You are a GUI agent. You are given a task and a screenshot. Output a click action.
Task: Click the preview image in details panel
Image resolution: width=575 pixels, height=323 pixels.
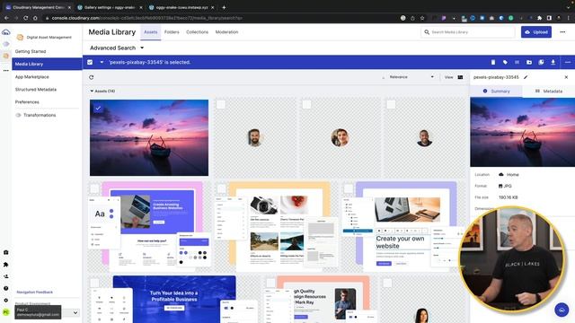point(522,132)
